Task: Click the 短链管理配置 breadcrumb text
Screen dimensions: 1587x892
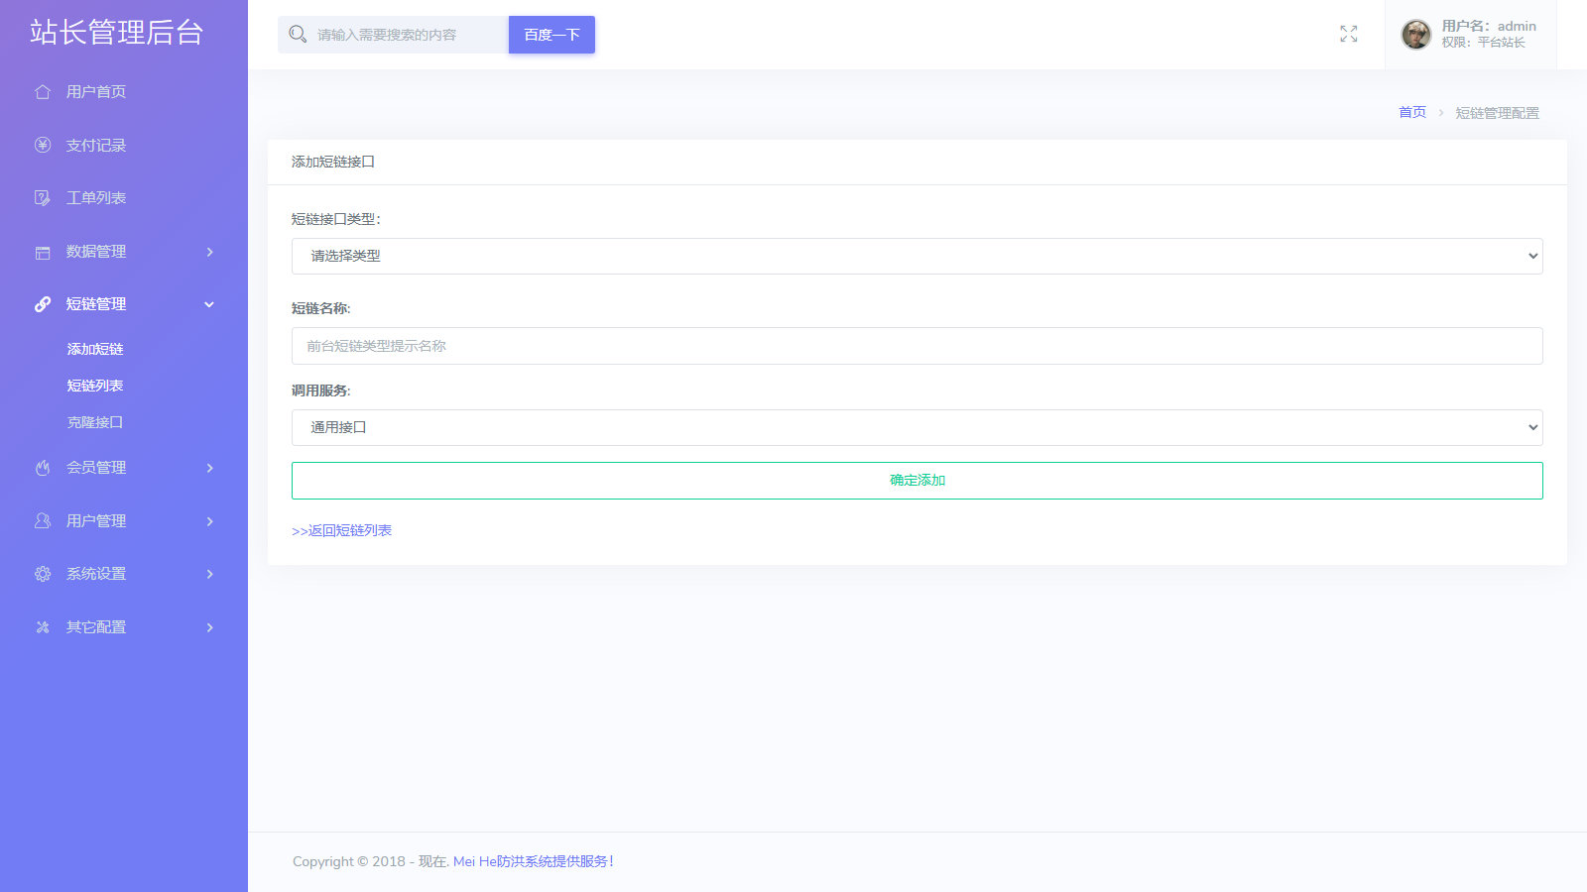Action: (x=1498, y=113)
